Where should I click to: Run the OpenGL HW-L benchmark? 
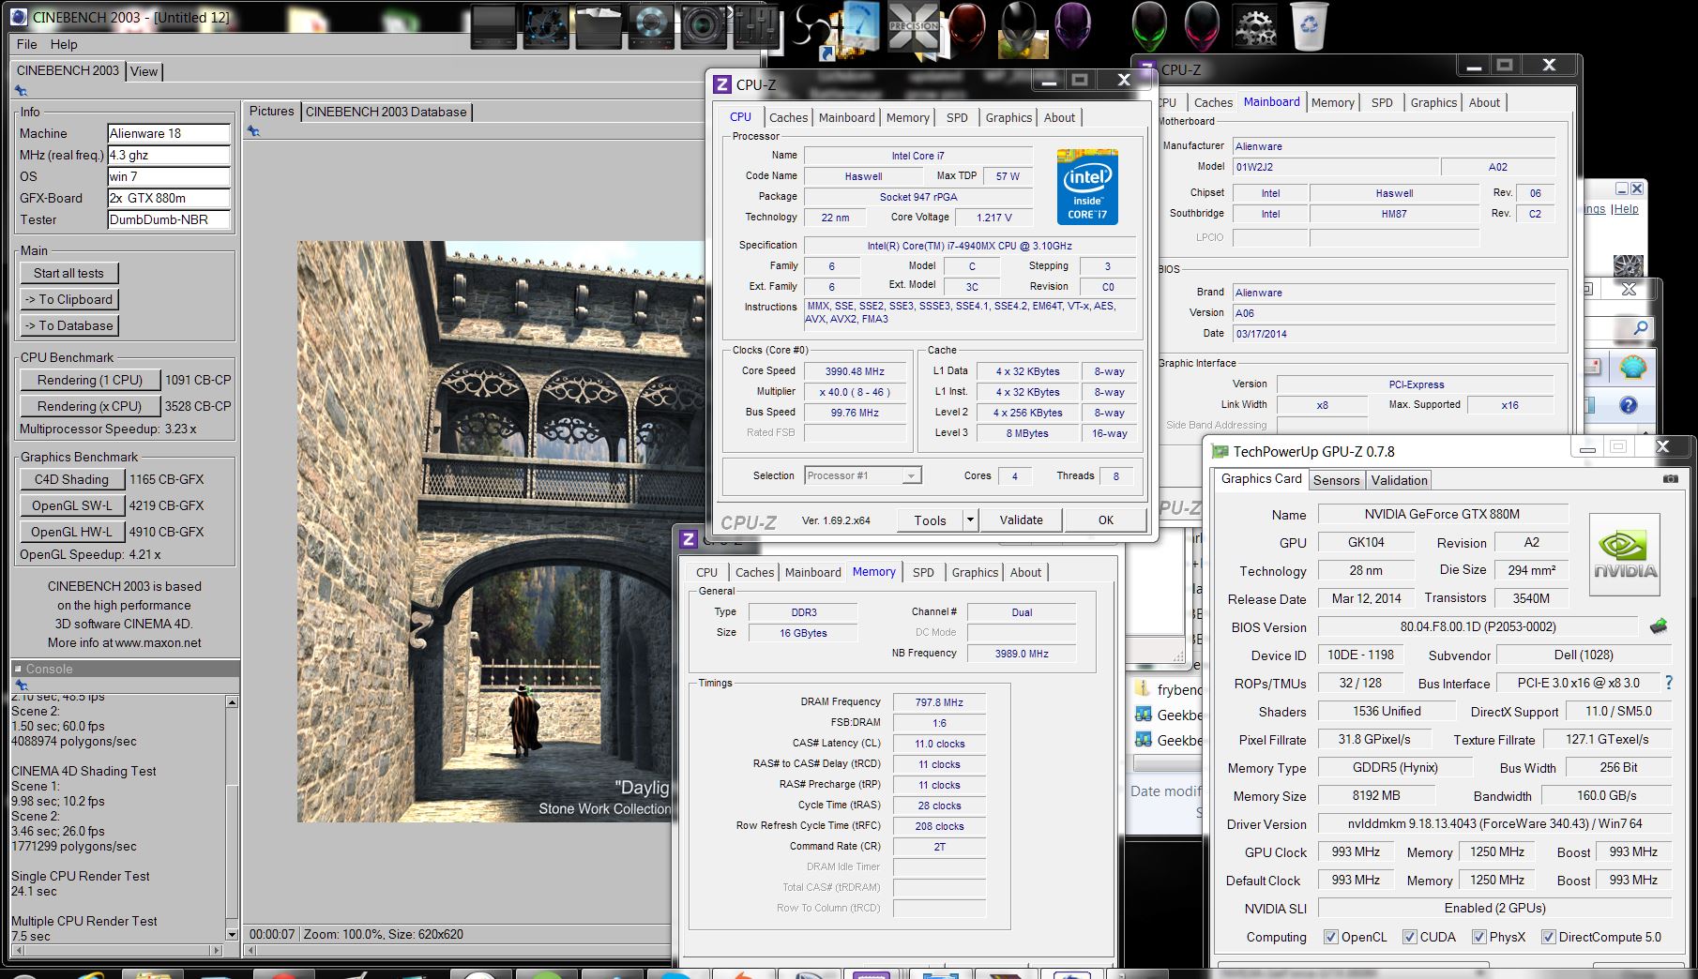pos(72,532)
